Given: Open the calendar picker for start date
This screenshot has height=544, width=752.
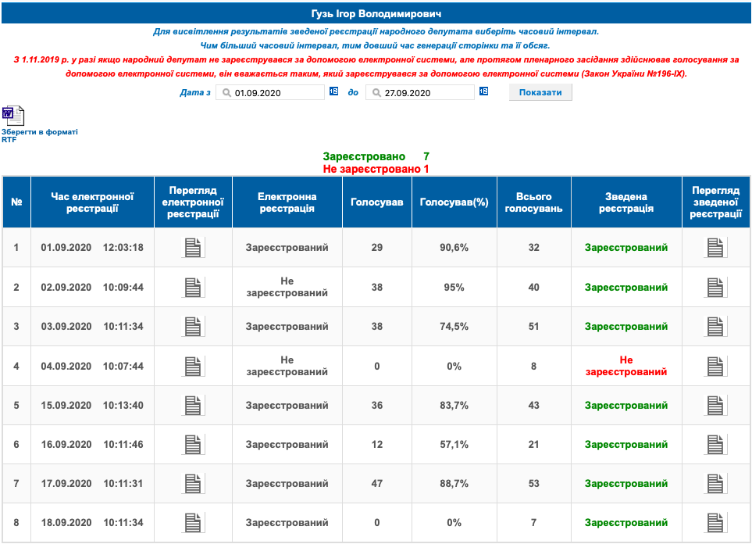Looking at the screenshot, I should click(333, 92).
